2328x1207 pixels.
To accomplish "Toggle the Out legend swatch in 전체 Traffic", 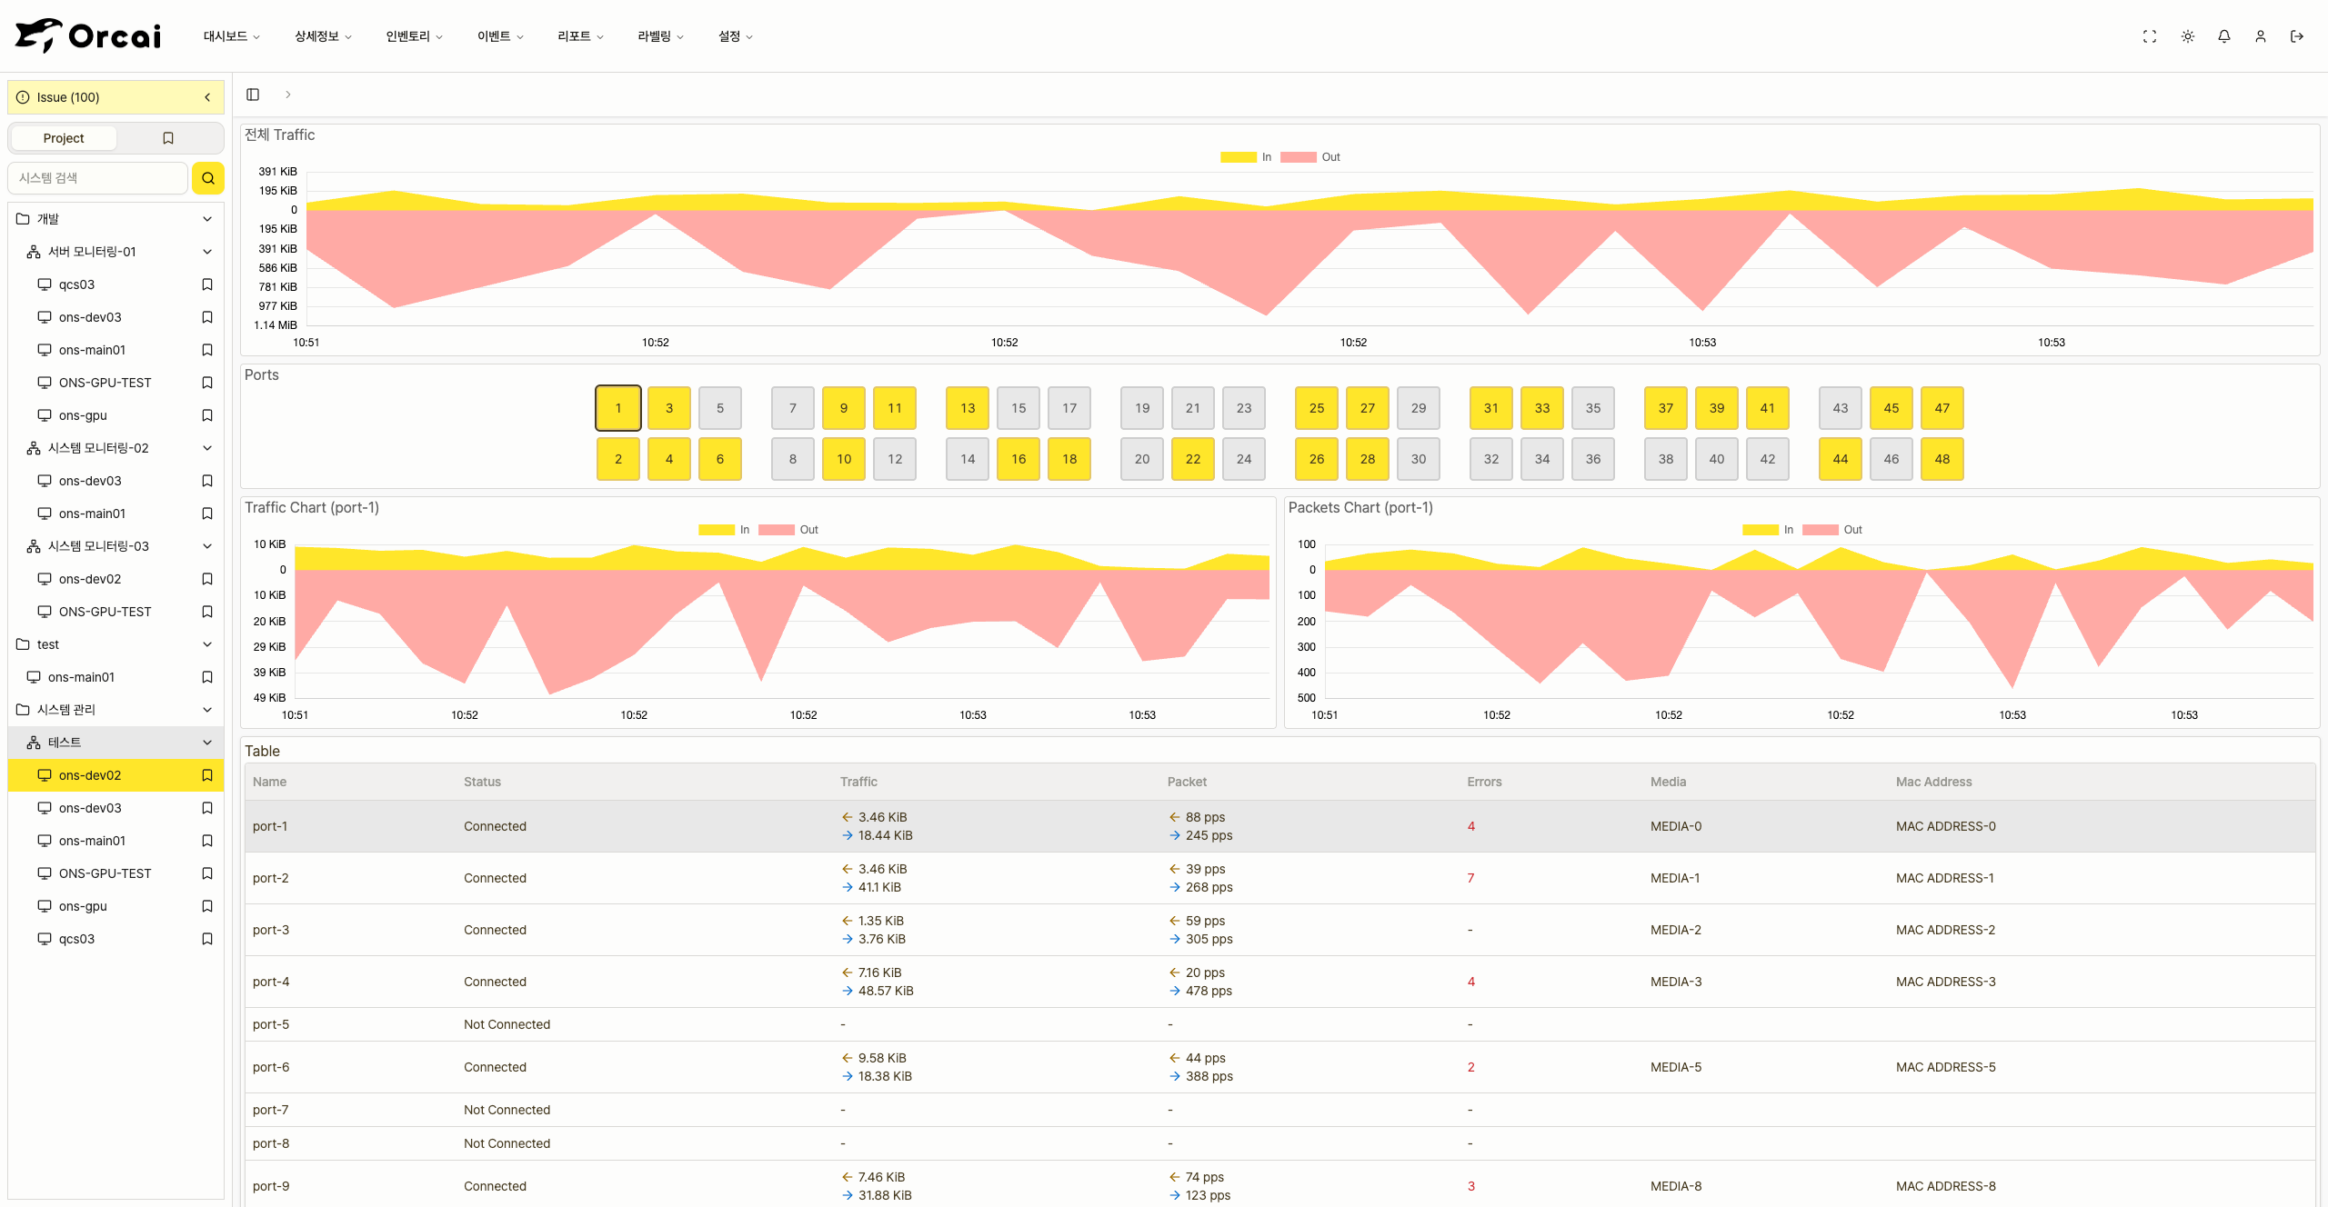I will (x=1298, y=157).
